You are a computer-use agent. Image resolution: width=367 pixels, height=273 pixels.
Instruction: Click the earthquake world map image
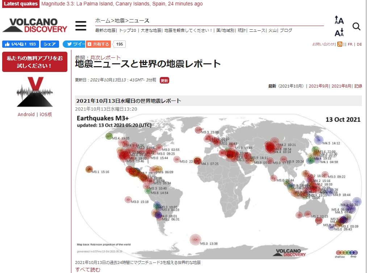[x=218, y=186]
